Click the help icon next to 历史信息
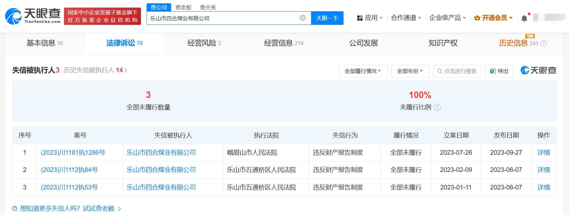This screenshot has width=569, height=215. 543,43
